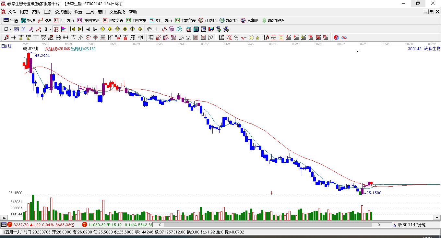Open the 浏览 menu
This screenshot has height=238, width=441.
pos(24,12)
